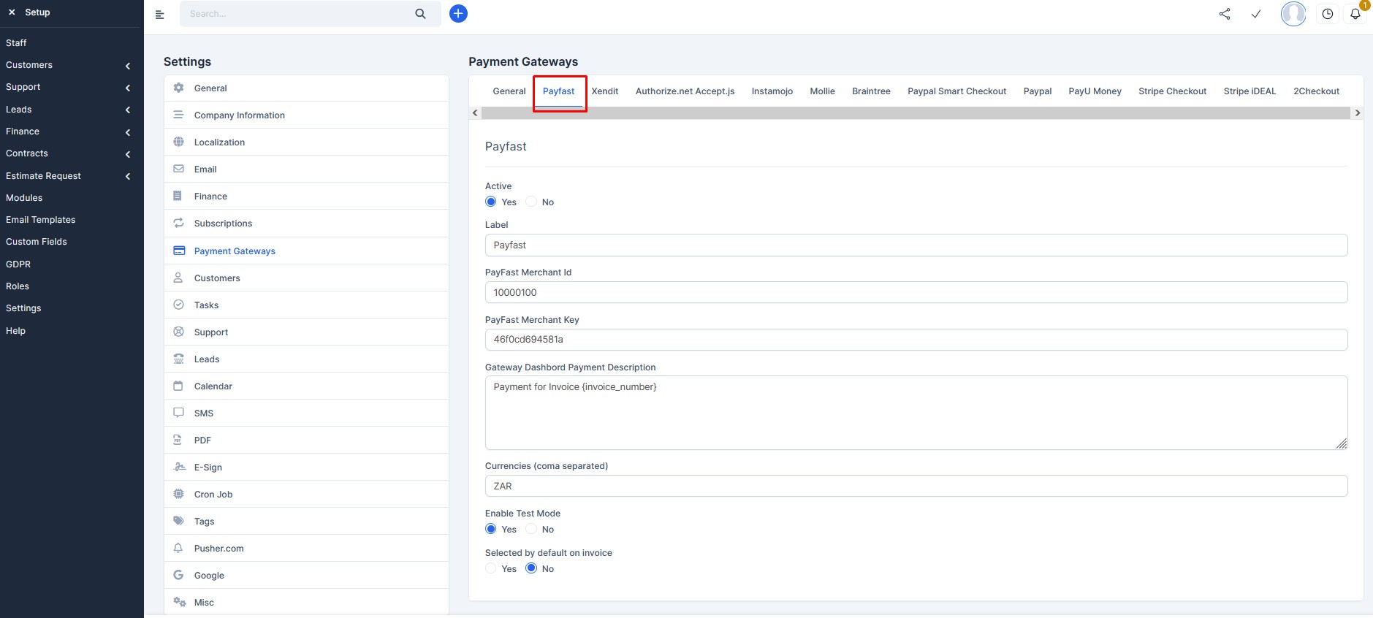Set Enable Test Mode to No
The width and height of the screenshot is (1373, 618).
point(531,529)
